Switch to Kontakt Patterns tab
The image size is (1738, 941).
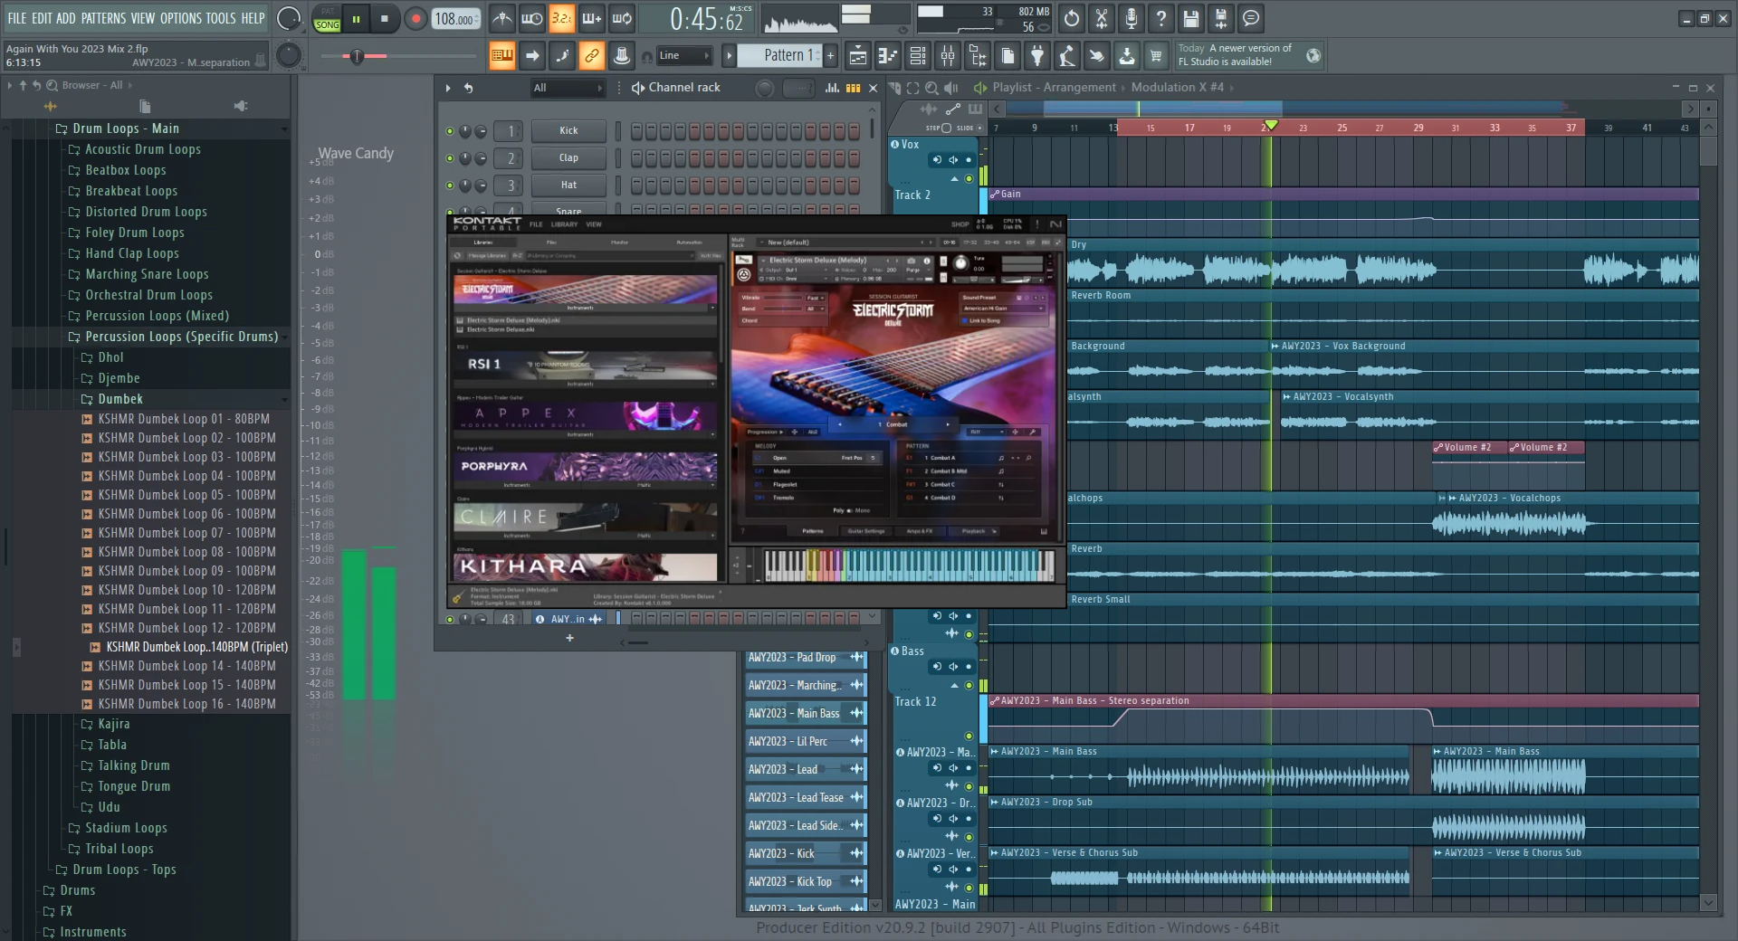813,531
